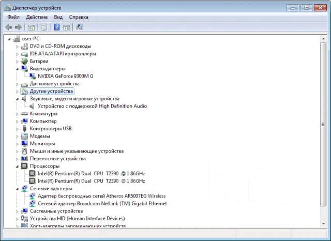The width and height of the screenshot is (331, 241).
Task: Click Scan for hardware changes icon
Action: click(79, 27)
